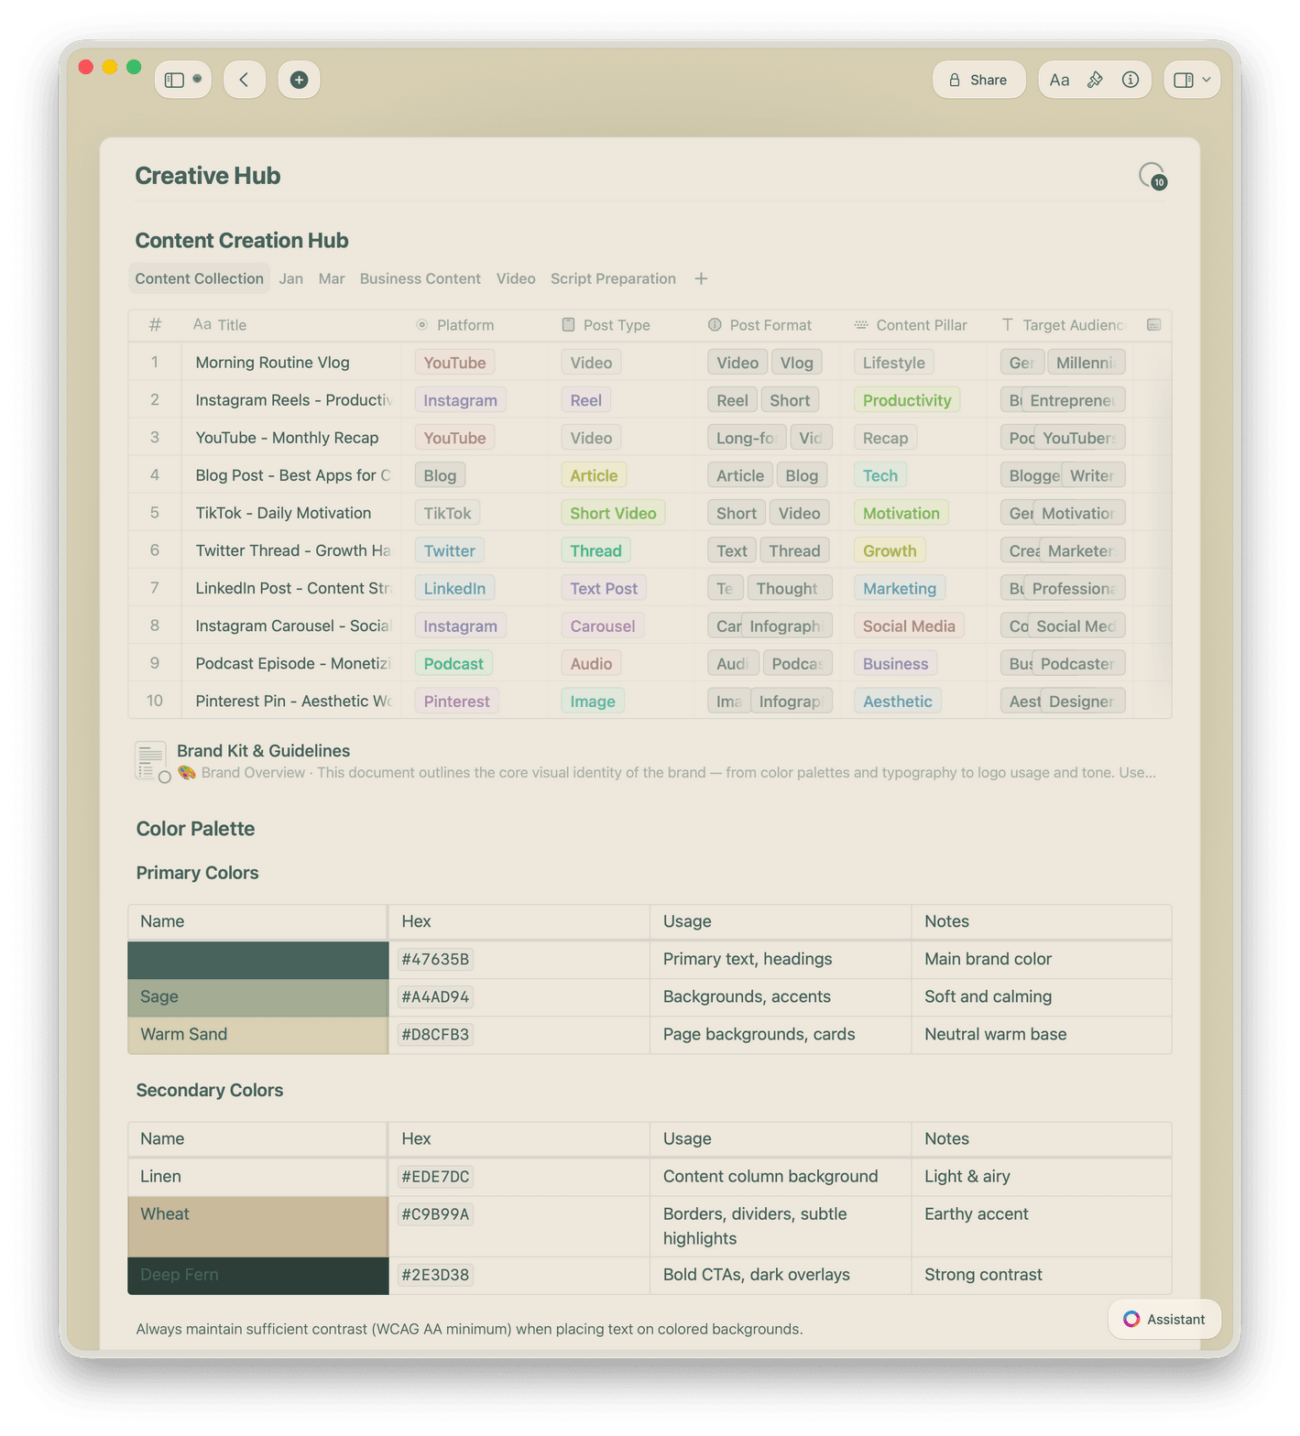Create new document with plus circle icon
The image size is (1300, 1436).
pos(299,80)
